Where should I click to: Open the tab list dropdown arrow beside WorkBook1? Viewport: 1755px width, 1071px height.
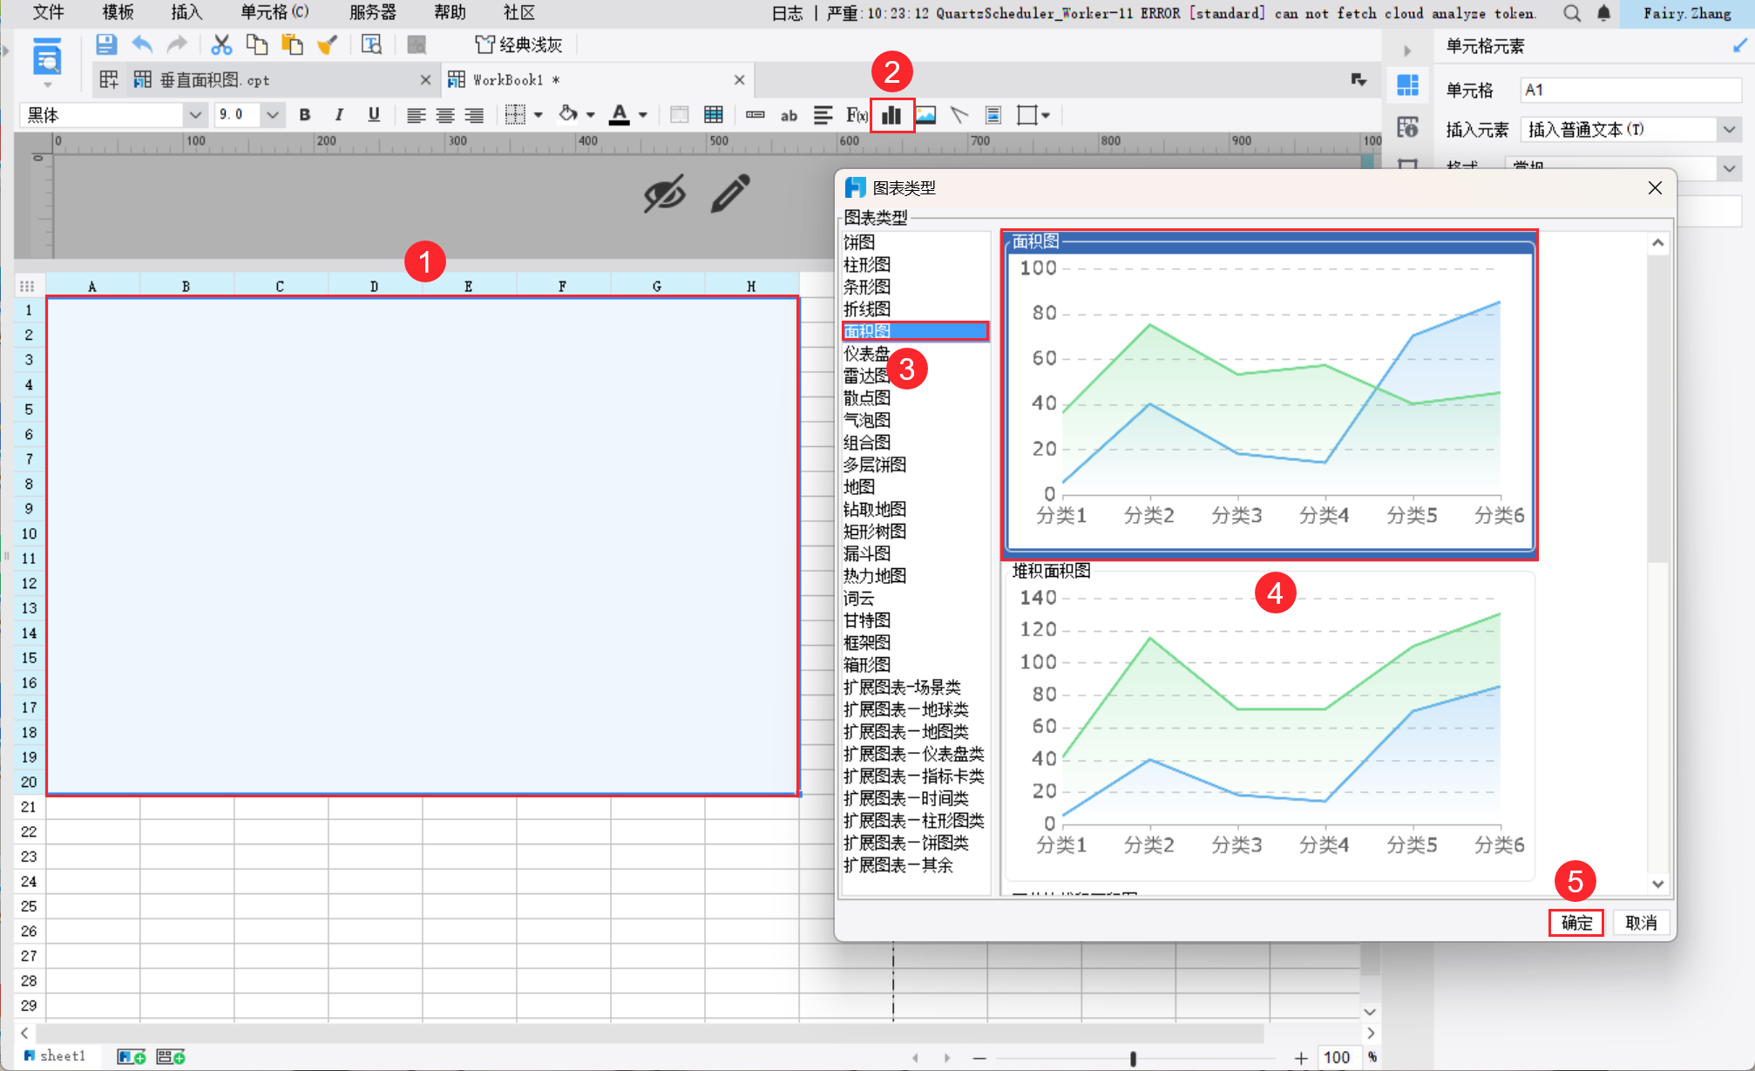(x=1359, y=80)
